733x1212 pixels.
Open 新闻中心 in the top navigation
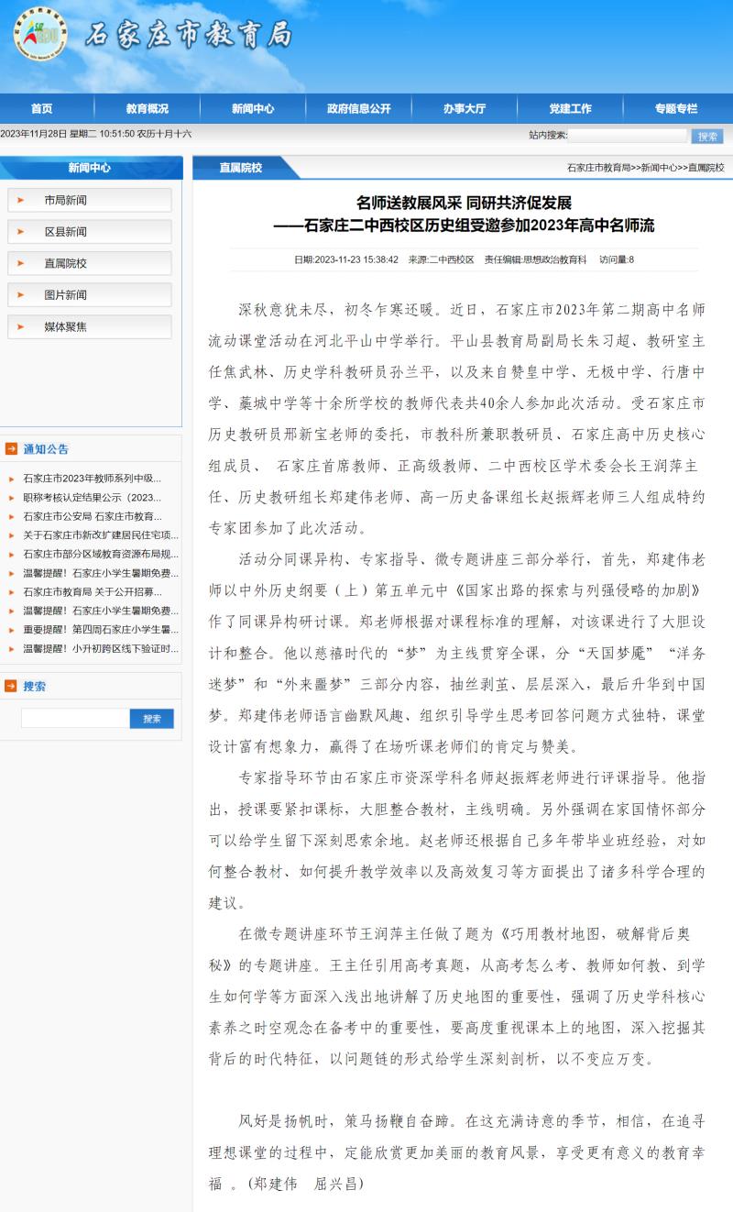(253, 108)
